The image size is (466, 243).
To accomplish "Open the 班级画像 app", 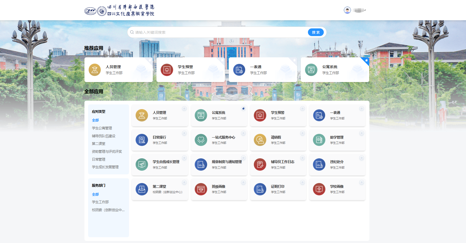I will click(x=219, y=189).
